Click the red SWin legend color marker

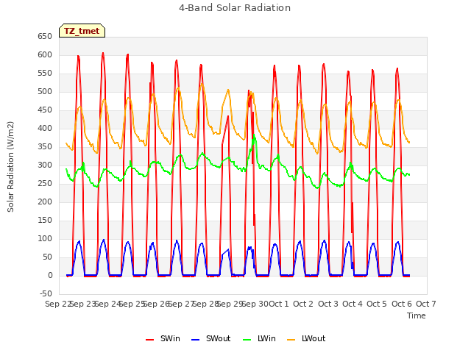[x=149, y=340]
